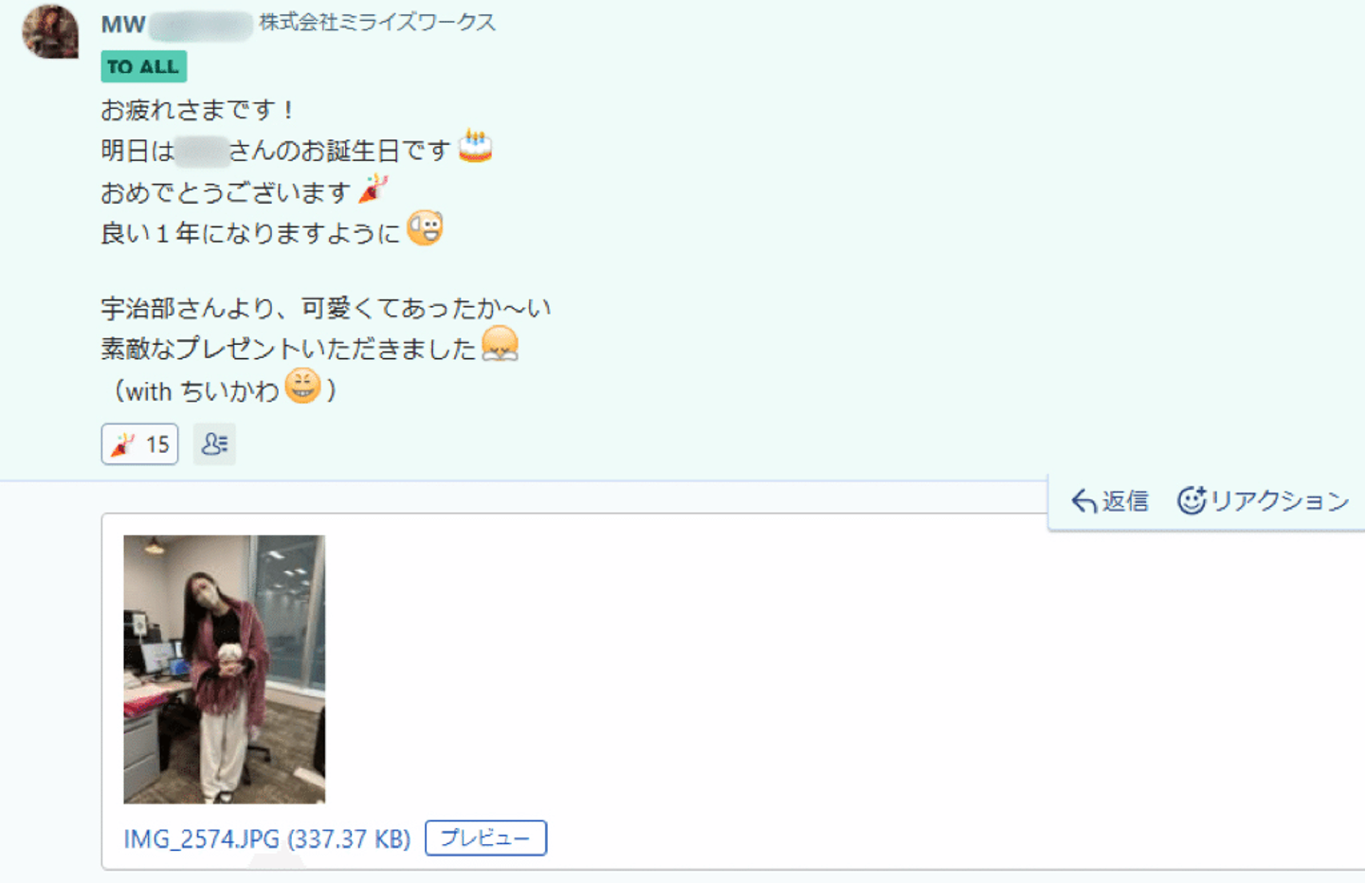Click the 返信 reply button

click(1110, 500)
